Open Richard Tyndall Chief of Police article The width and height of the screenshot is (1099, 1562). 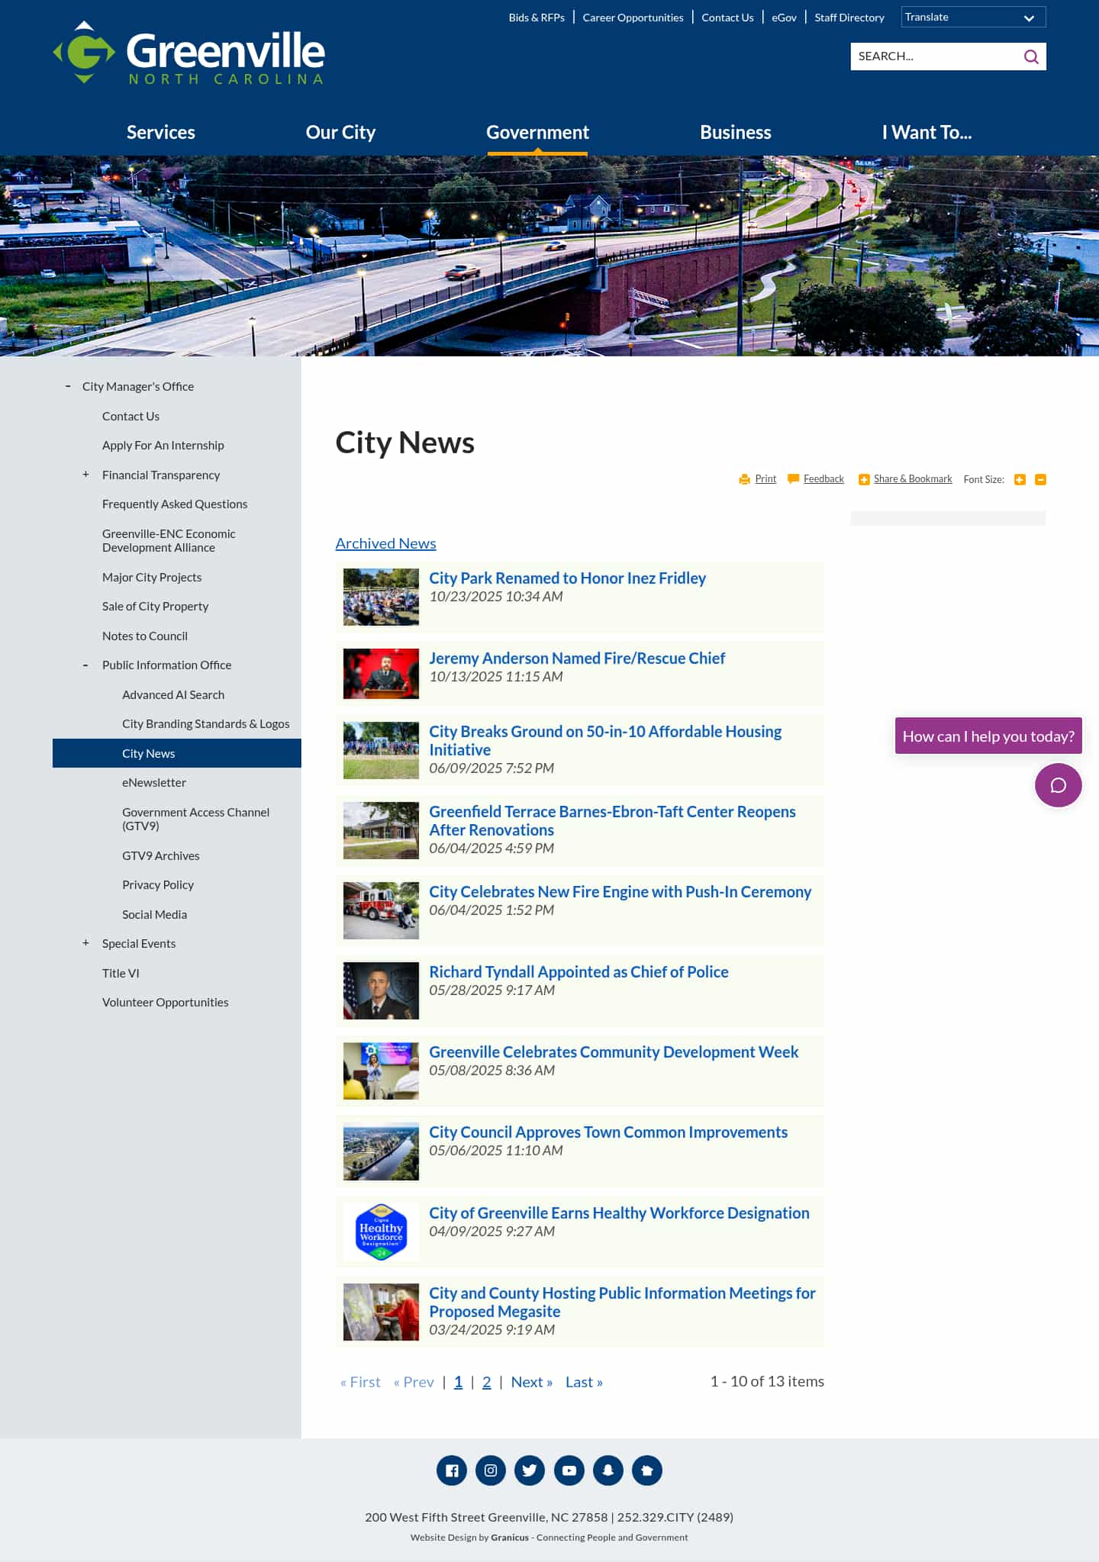tap(579, 971)
